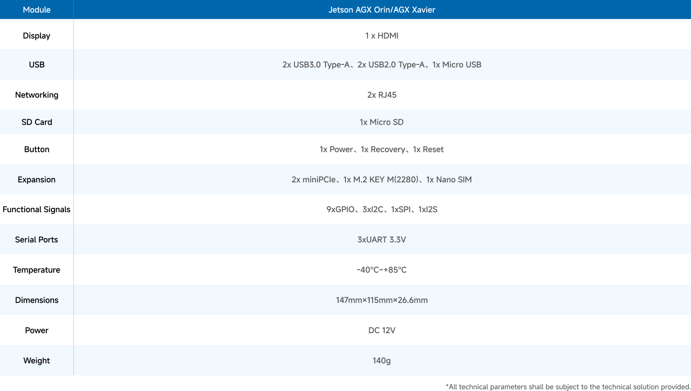Select the "2x miniPCIe" expansion specification text
The height and width of the screenshot is (391, 691).
click(314, 180)
